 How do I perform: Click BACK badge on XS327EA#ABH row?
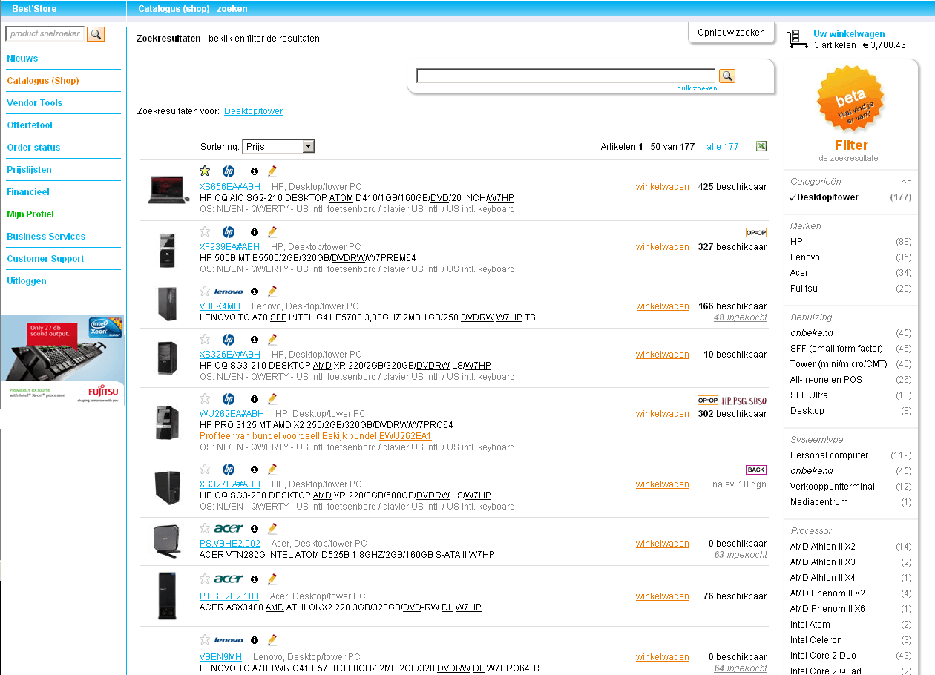point(756,470)
